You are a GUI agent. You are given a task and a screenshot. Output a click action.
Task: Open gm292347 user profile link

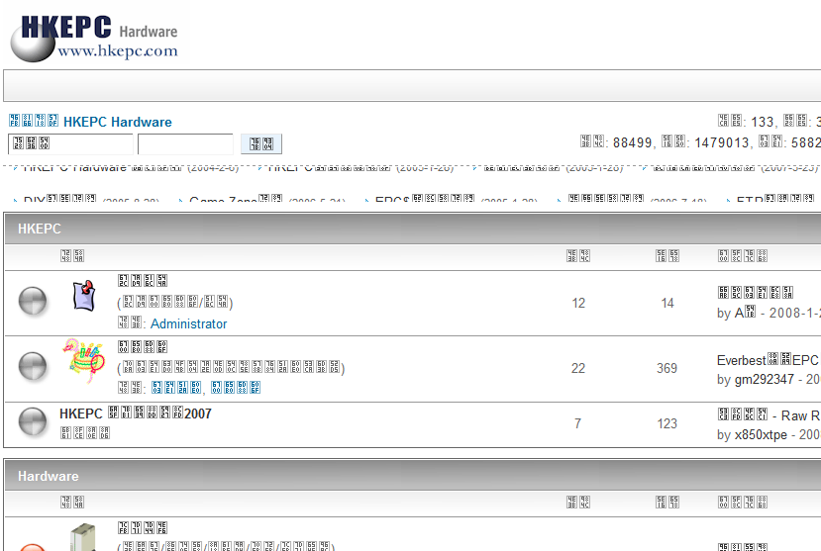(x=765, y=379)
